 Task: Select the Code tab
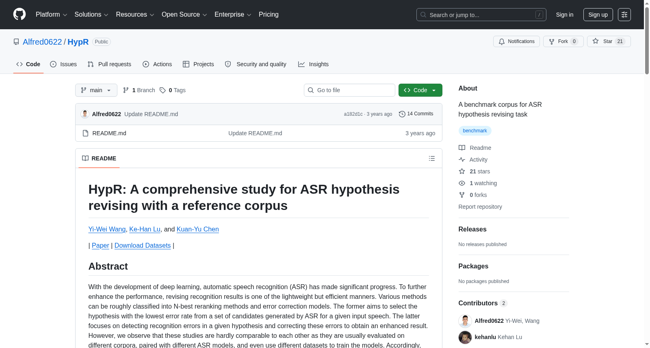(x=28, y=64)
